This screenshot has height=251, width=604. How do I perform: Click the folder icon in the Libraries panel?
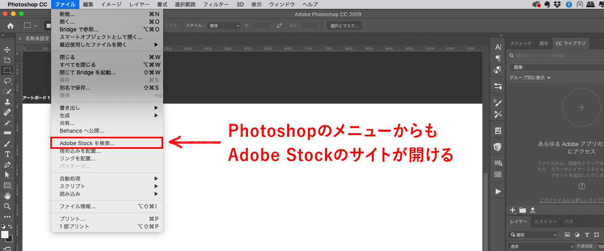523,210
